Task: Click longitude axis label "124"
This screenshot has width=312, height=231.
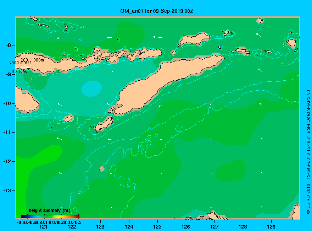Action: 129,227
